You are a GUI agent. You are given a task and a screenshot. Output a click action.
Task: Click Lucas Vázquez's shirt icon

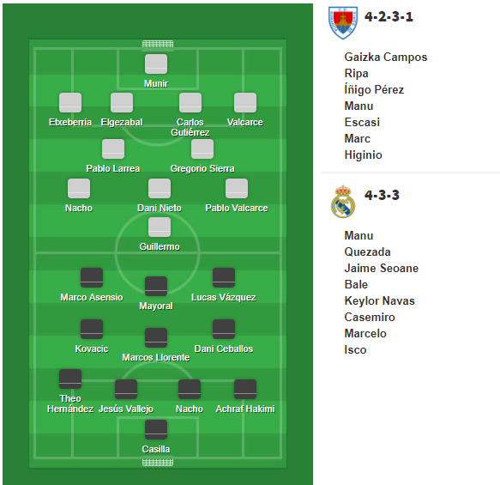point(224,277)
